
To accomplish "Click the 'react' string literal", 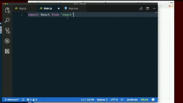I will point(67,15).
